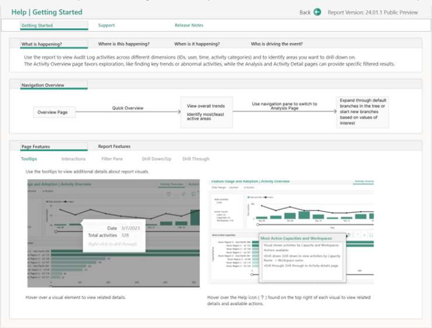This screenshot has height=328, width=432.
Task: Click the date tooltip example thumbnail
Action: (113, 233)
